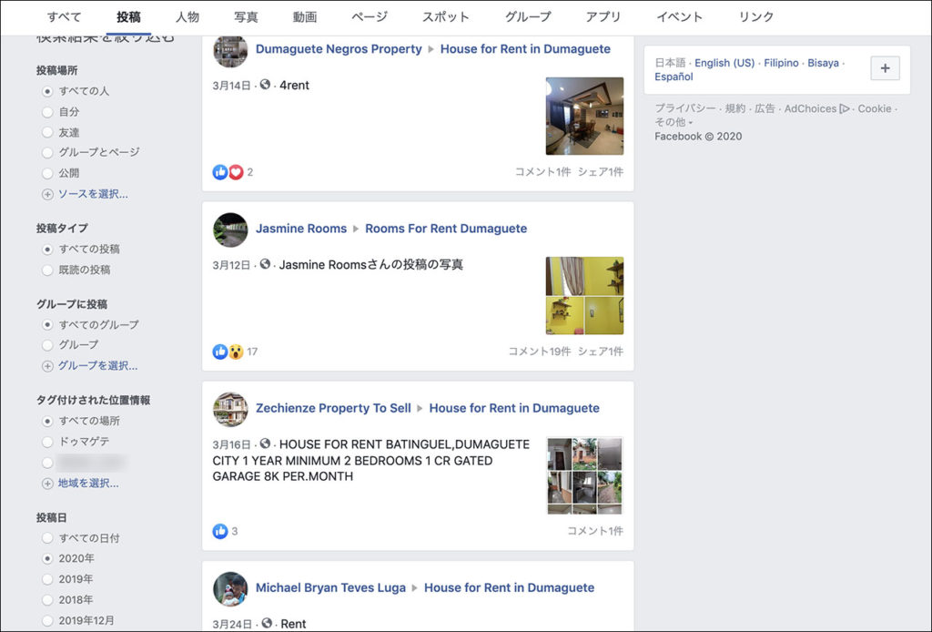This screenshot has height=632, width=932.
Task: Go to the スポット tab
Action: tap(446, 16)
